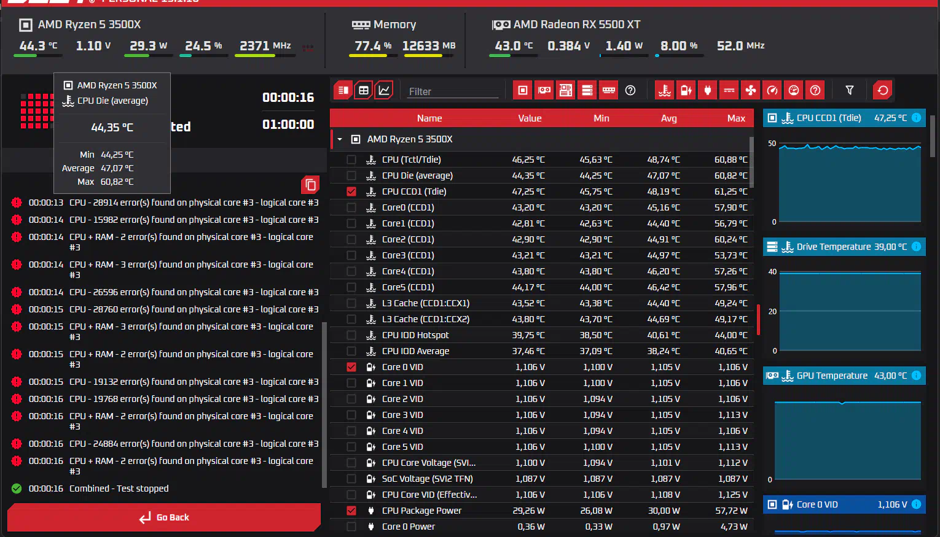The image size is (940, 537).
Task: Check the Core 0 Power checkbox
Action: [x=351, y=527]
